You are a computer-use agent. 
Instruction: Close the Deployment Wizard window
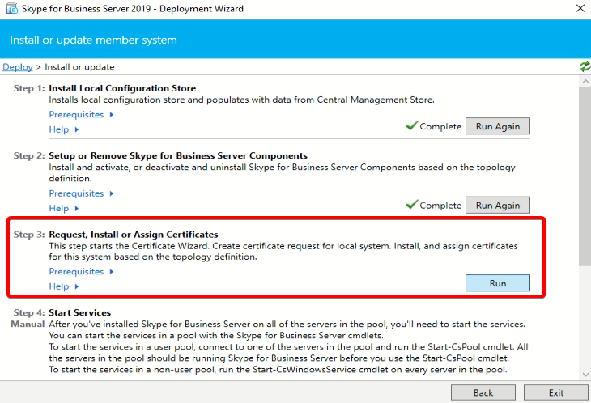(578, 9)
